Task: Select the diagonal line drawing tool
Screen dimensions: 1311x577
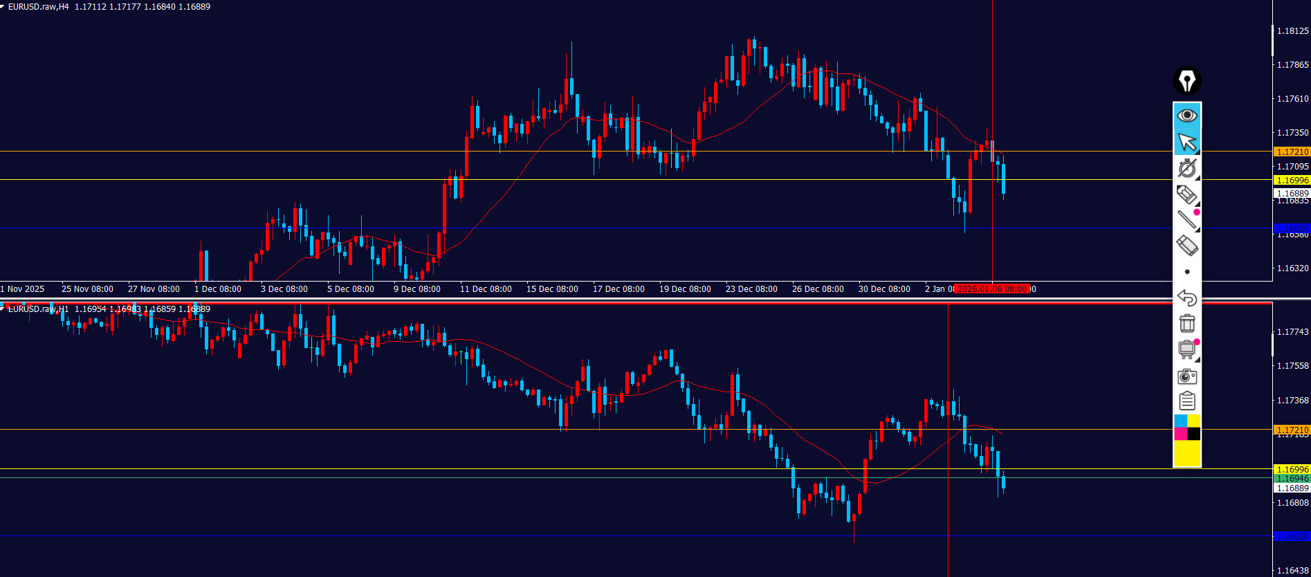Action: (x=1187, y=220)
